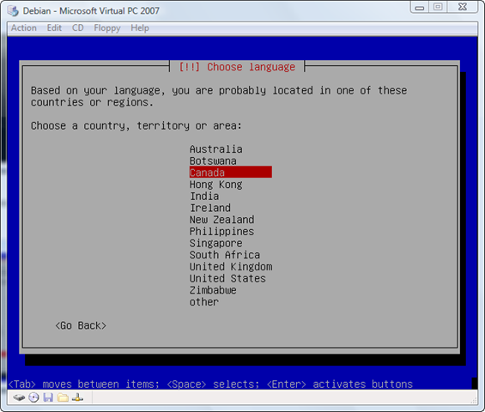Click the shared folder status icon
This screenshot has height=412, width=485.
[x=63, y=397]
